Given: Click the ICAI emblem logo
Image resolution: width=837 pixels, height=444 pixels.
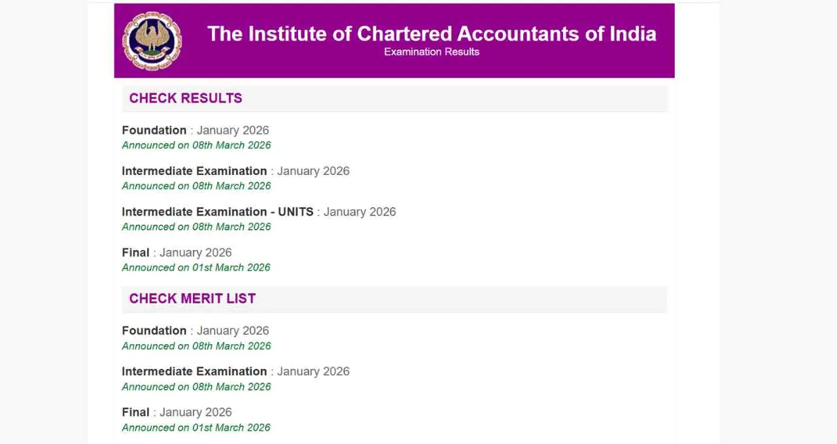Looking at the screenshot, I should coord(152,41).
